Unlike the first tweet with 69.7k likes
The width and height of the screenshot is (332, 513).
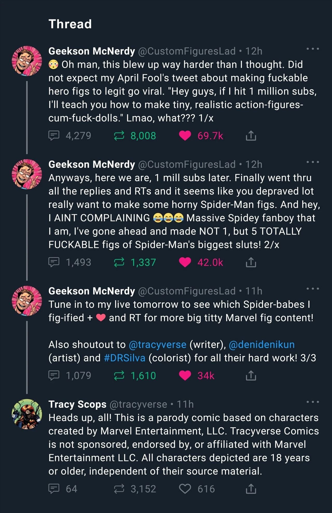185,135
